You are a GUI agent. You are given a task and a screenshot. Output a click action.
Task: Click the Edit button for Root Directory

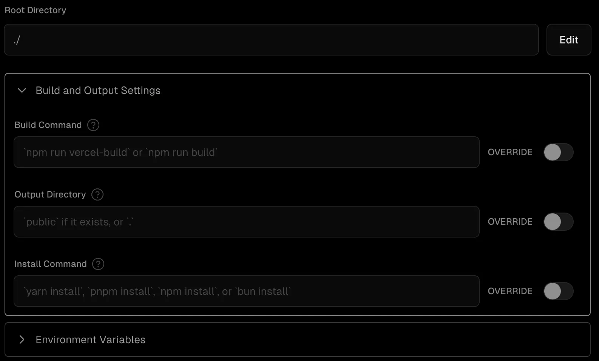click(x=569, y=40)
